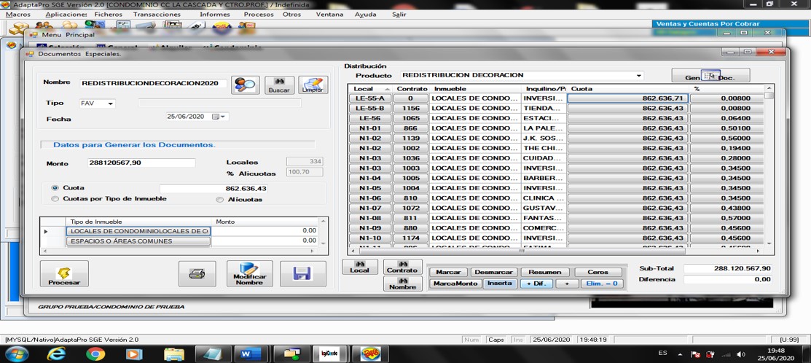Viewport: 811px width, 363px height.
Task: Click cuota cell 862.636,71 in first row
Action: point(628,98)
